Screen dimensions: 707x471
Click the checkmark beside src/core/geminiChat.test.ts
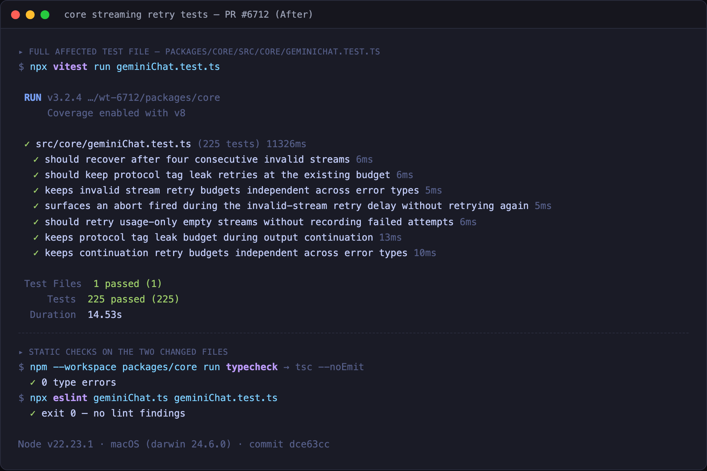click(27, 144)
